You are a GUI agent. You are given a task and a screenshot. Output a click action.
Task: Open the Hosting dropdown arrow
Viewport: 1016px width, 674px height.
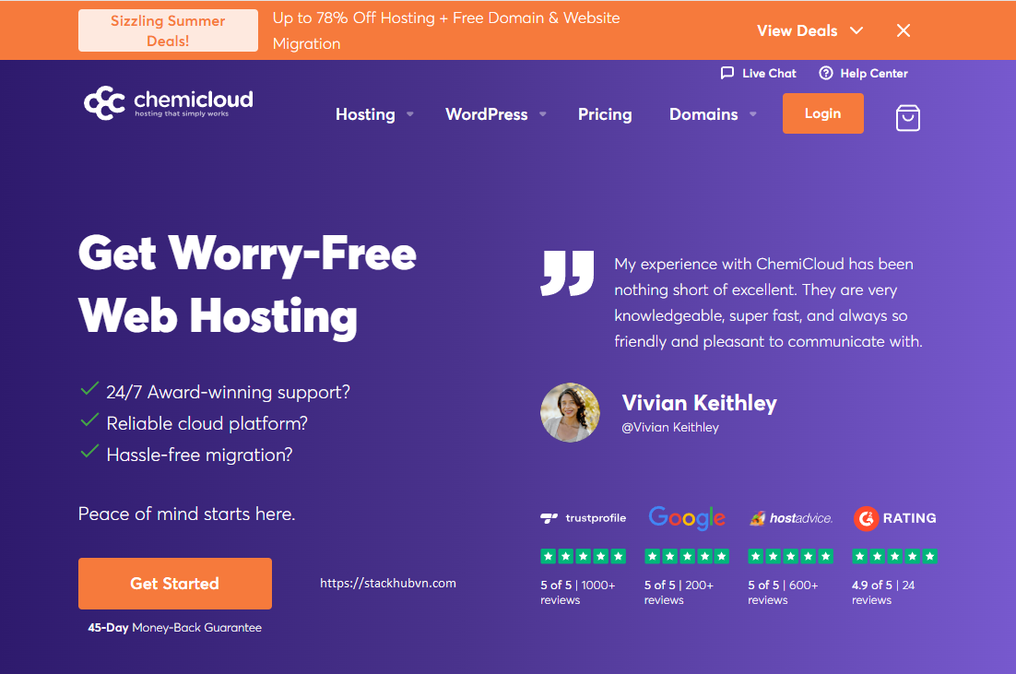coord(409,114)
